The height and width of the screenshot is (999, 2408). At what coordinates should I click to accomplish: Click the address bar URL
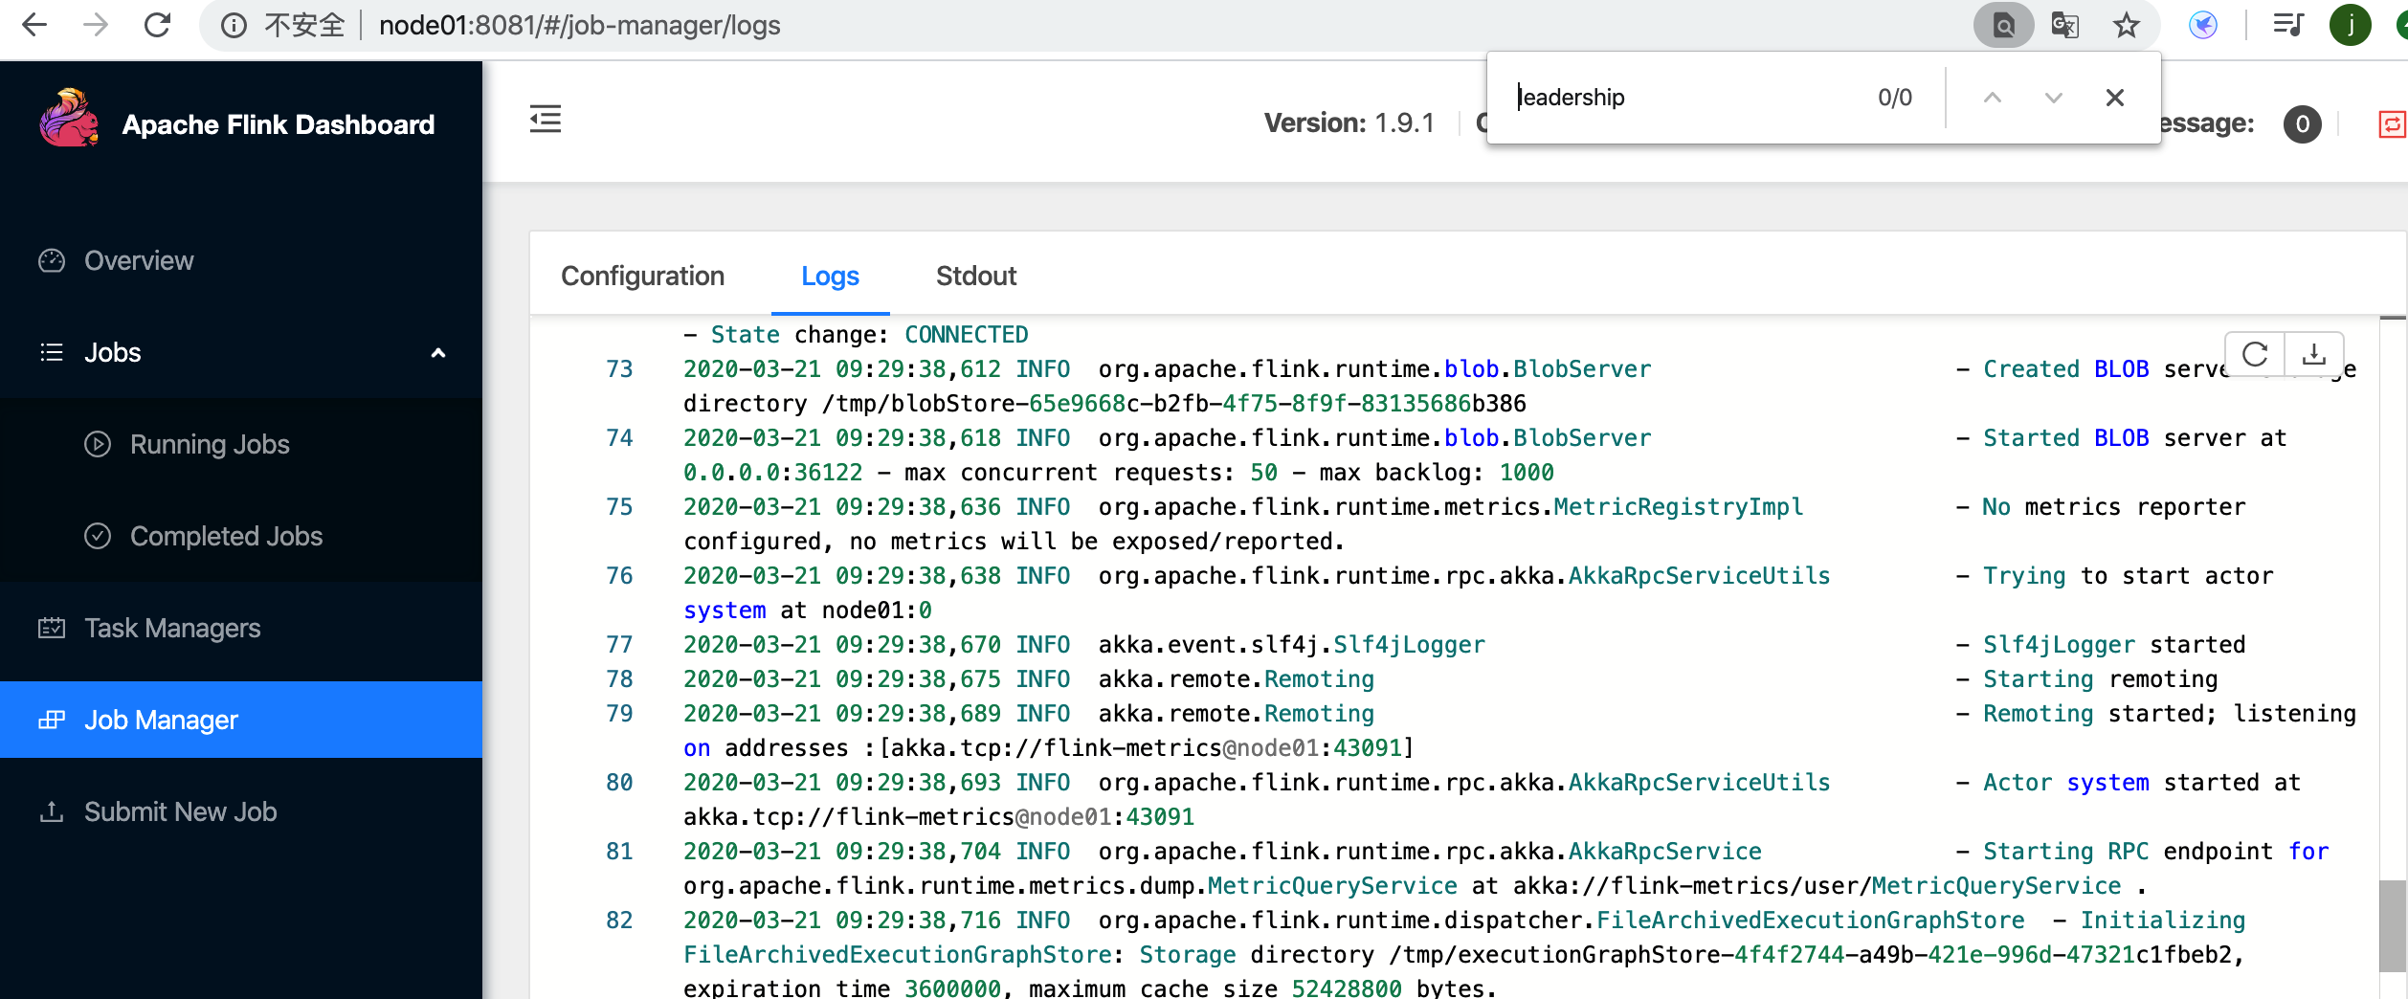(x=579, y=25)
